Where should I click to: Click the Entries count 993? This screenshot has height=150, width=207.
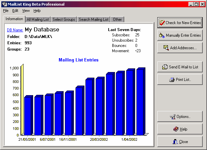pyautogui.click(x=28, y=43)
